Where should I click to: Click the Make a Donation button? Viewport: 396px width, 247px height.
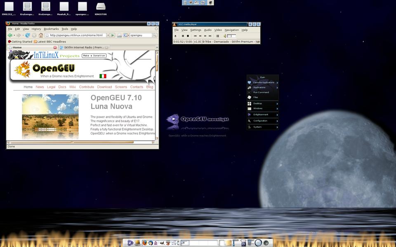94,56
